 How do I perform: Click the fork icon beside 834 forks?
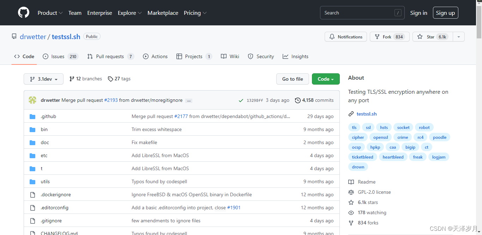pyautogui.click(x=351, y=223)
